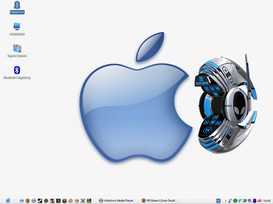273x204 pixels.
Task: Open the ATI tray icon
Action: click(259, 201)
